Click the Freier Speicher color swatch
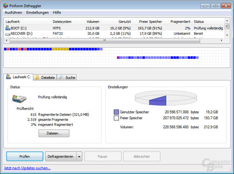 [116, 118]
